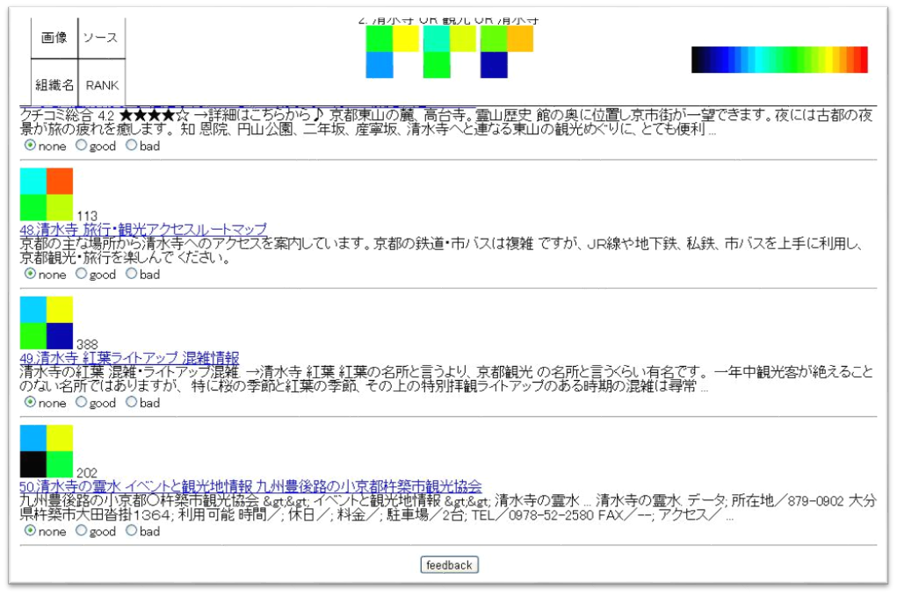This screenshot has width=897, height=595.
Task: Choose 'good' radio for result 50 清水寺の霊水
Action: tap(82, 531)
